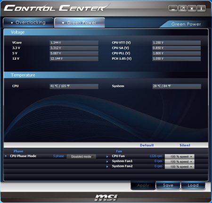Click the arrow icon beside System Fan2
Image resolution: width=212 pixels, height=203 pixels.
[107, 166]
